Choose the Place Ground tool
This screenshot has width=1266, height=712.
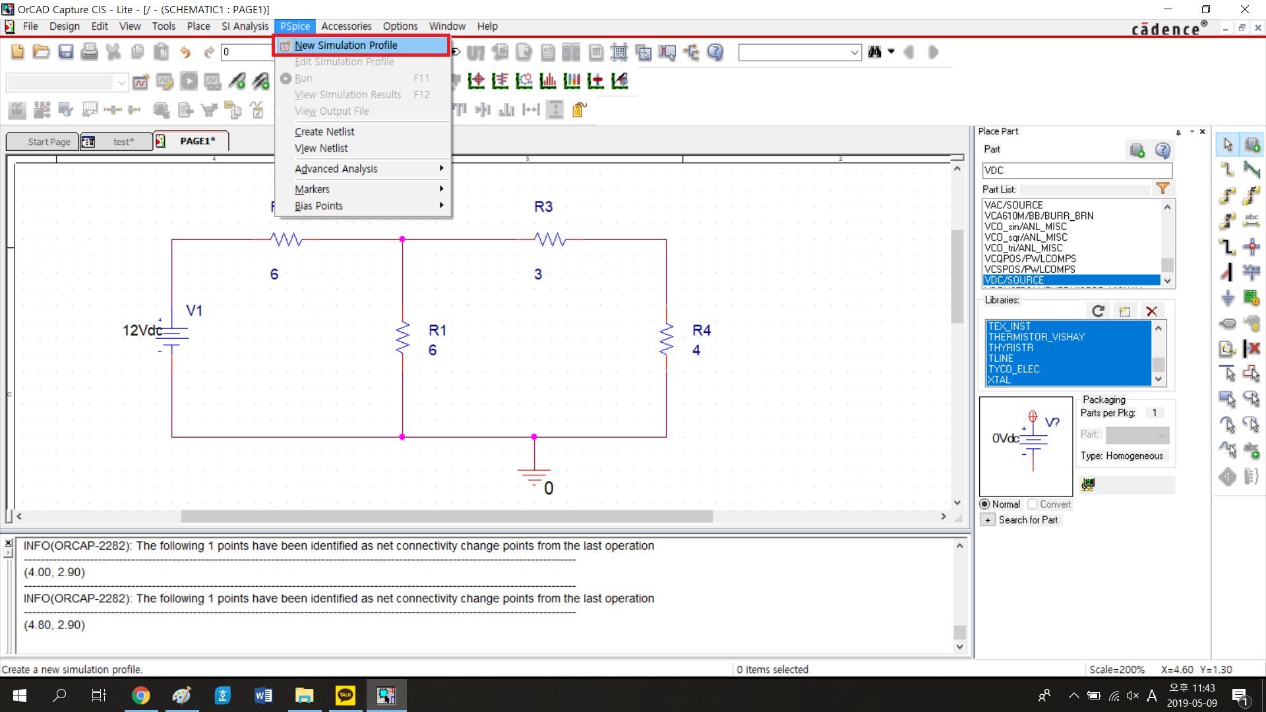pyautogui.click(x=1227, y=298)
